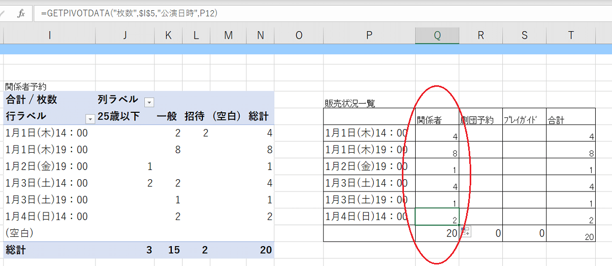Click the Auto Fill Options icon

pos(465,231)
